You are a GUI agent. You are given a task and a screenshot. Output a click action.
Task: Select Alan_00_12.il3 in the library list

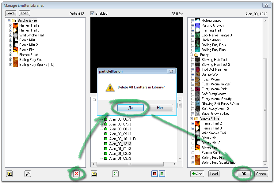click(120, 144)
